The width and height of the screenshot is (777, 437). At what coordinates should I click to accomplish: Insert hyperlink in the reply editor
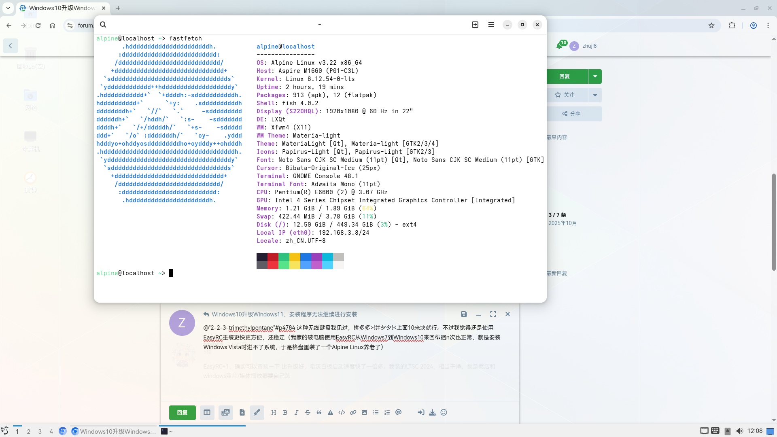(x=353, y=412)
